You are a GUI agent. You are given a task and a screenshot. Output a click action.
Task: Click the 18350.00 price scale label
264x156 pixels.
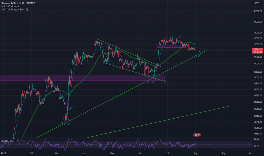(x=258, y=134)
